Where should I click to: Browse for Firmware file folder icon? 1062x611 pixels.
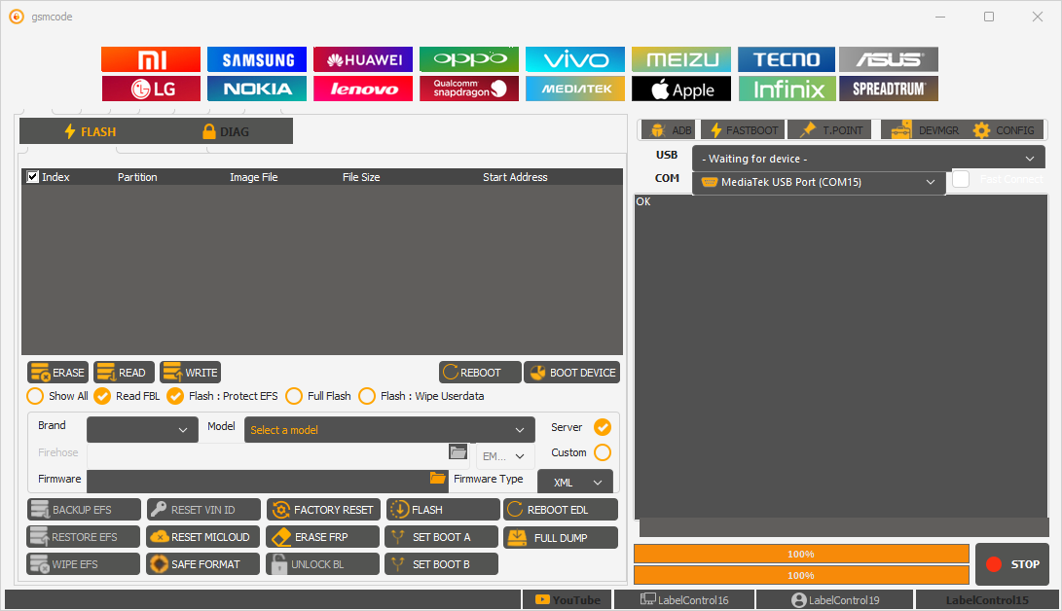pyautogui.click(x=438, y=479)
